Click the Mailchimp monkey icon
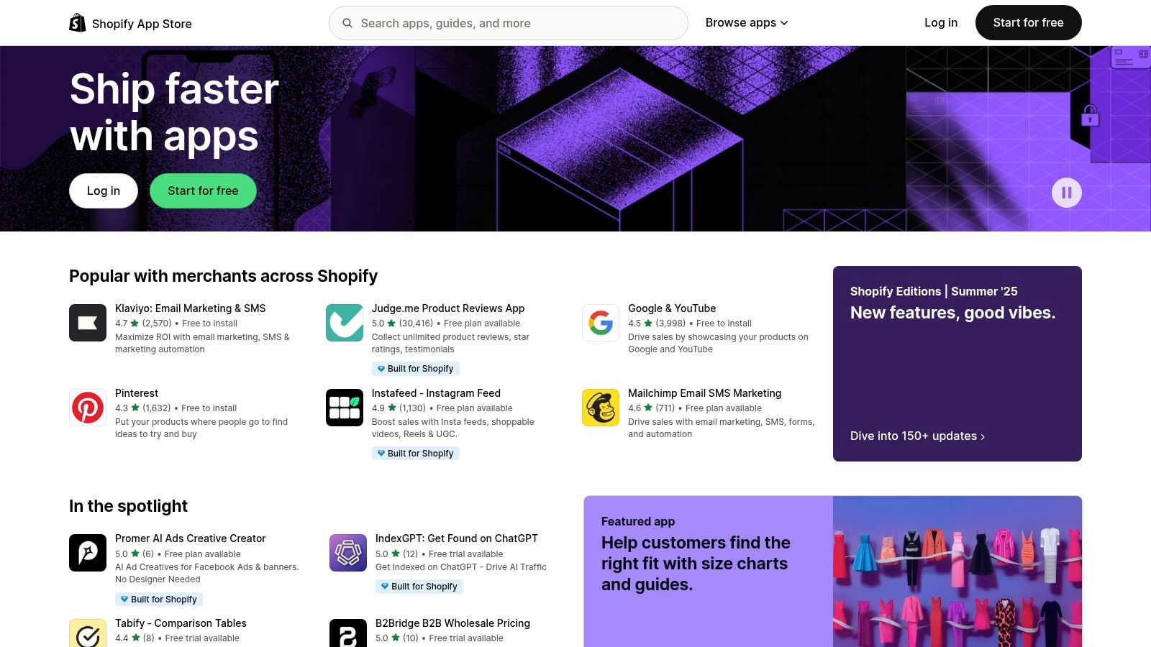This screenshot has width=1151, height=647. pyautogui.click(x=600, y=407)
